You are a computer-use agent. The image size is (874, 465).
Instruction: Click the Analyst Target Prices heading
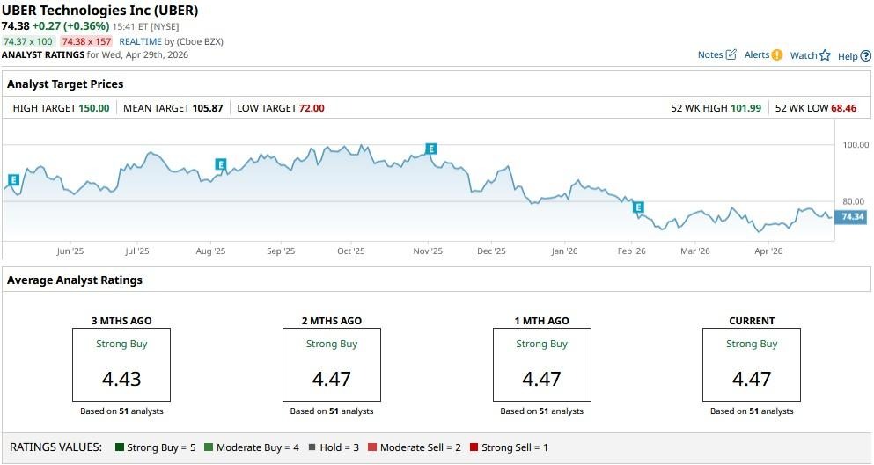65,84
